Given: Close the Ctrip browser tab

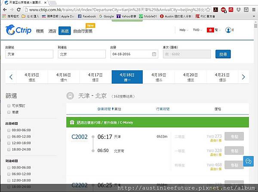Looking at the screenshot, I should click(x=45, y=3).
